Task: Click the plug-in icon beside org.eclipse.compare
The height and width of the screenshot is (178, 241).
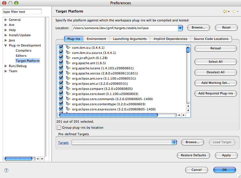Action: [x=68, y=88]
